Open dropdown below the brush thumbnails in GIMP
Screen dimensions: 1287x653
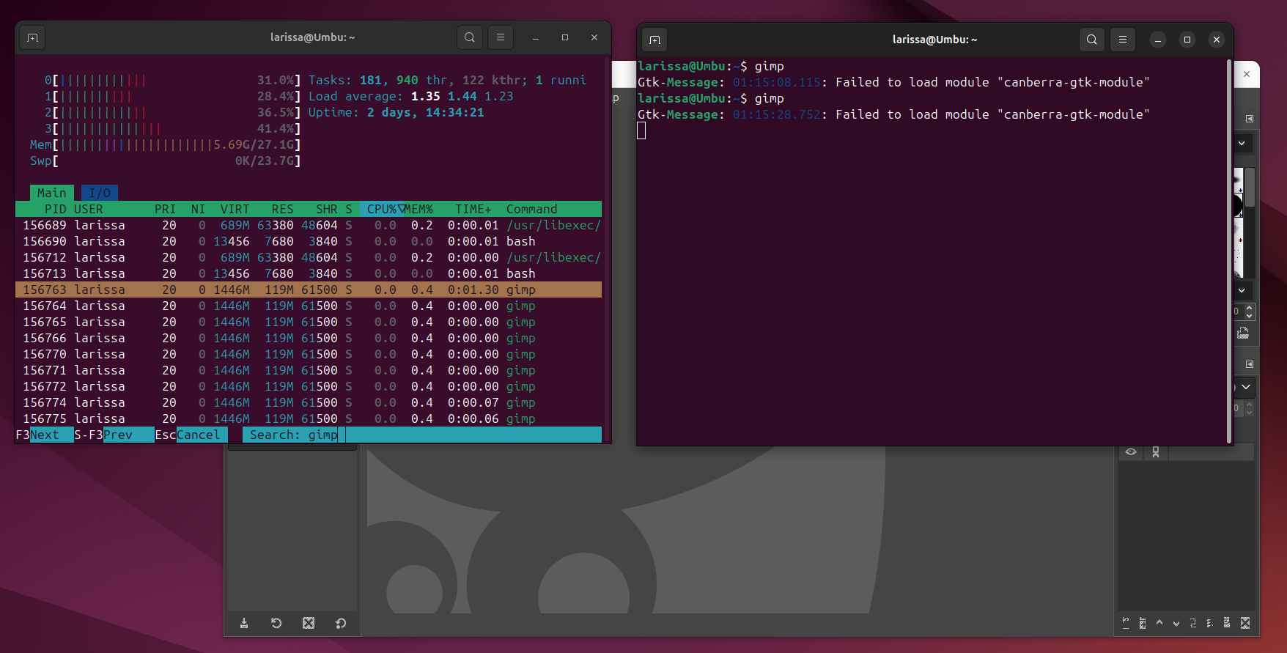pyautogui.click(x=1244, y=290)
